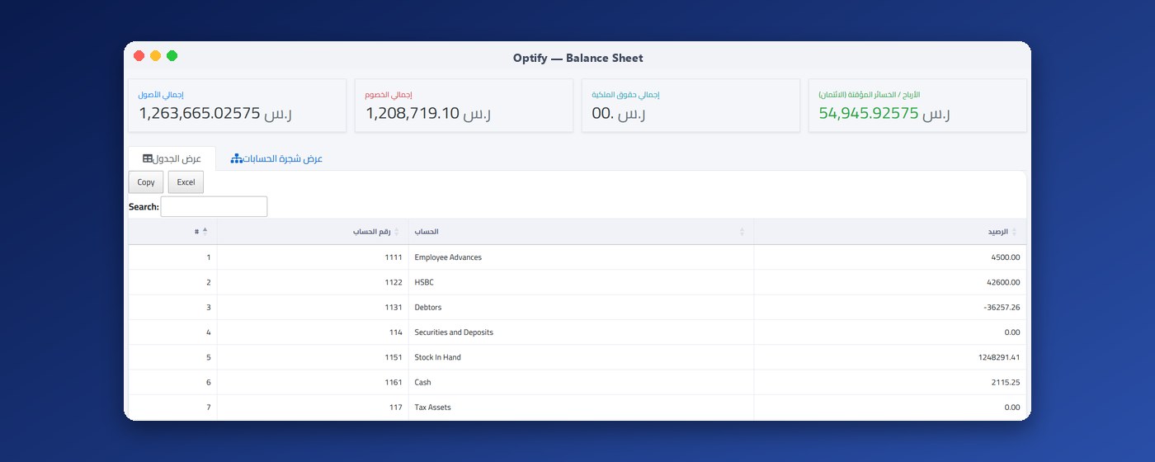1155x462 pixels.
Task: Click the sort arrows in the رقم الحساب column
Action: pyautogui.click(x=397, y=232)
